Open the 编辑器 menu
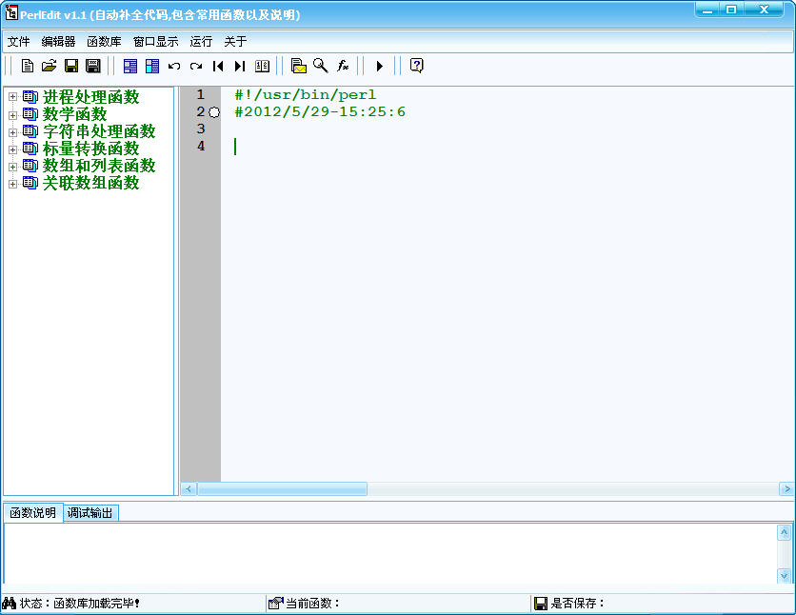 [x=58, y=42]
